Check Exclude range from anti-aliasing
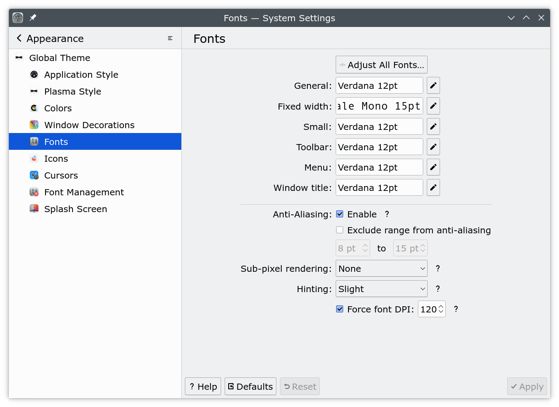 [x=340, y=230]
